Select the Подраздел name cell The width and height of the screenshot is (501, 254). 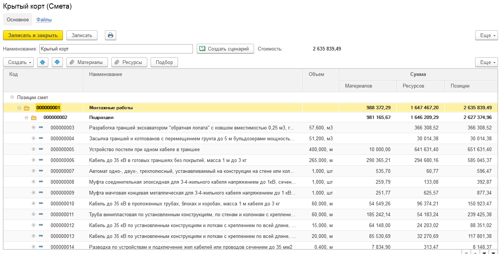tap(193, 117)
